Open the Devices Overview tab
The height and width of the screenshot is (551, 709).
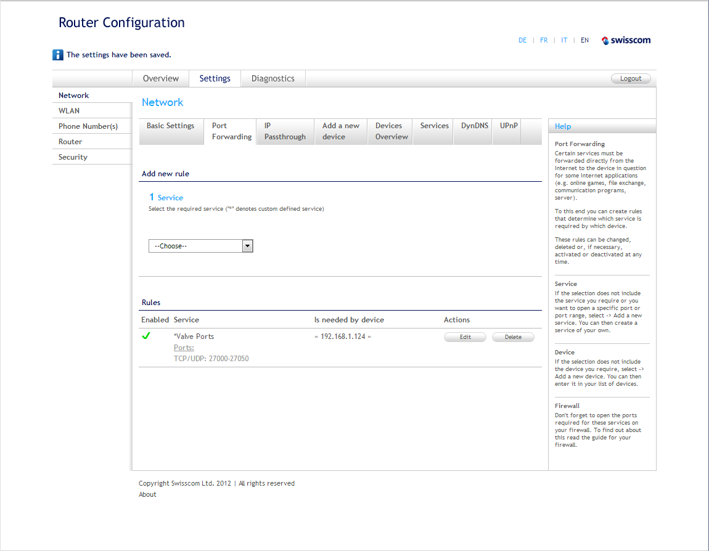pyautogui.click(x=391, y=131)
